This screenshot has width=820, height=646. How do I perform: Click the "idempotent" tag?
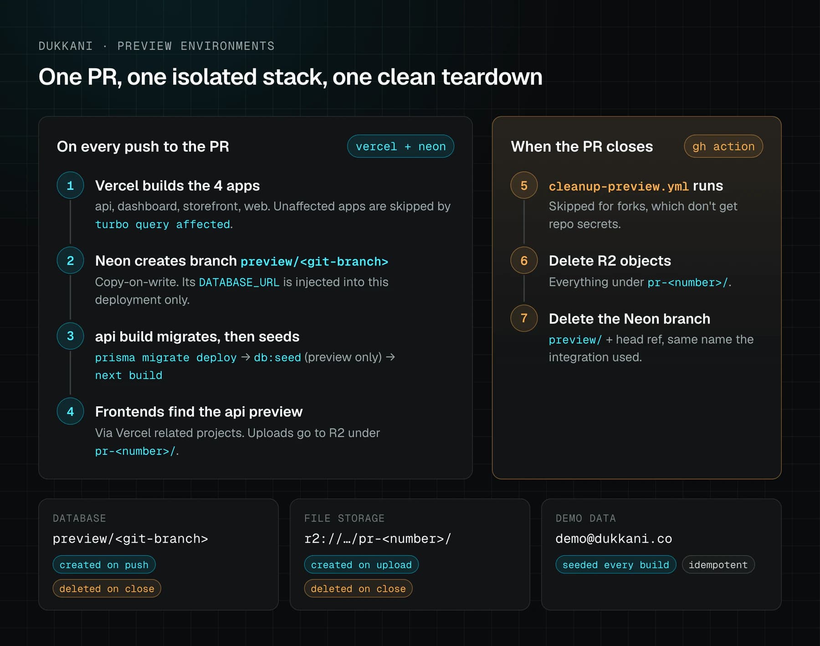[718, 565]
